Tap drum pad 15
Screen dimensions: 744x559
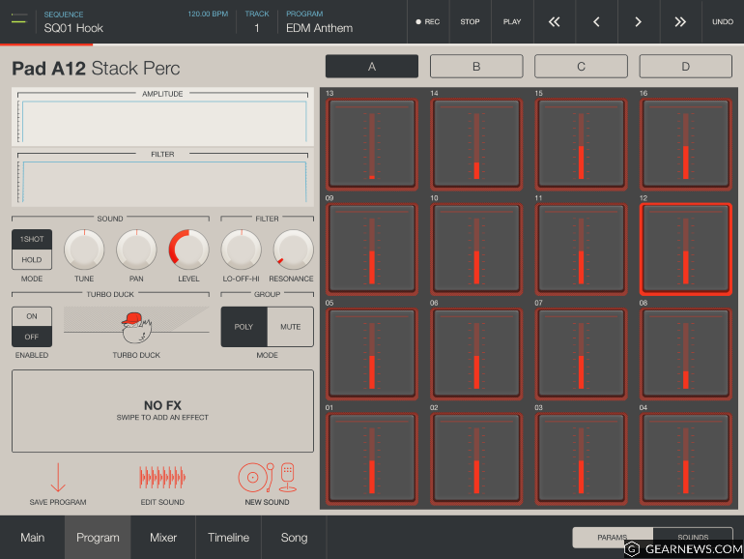tap(582, 144)
